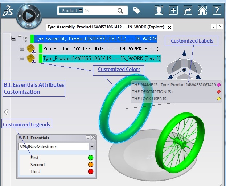226x186 pixels.
Task: Click the robot 3D manipulator center
Action: [x=184, y=70]
